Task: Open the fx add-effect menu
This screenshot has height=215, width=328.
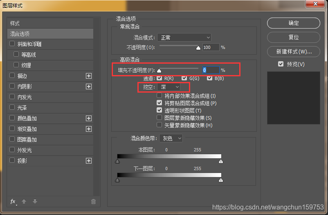Action: (x=13, y=202)
